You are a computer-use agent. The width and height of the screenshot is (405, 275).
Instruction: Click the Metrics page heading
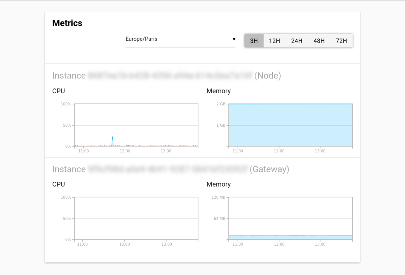click(67, 23)
